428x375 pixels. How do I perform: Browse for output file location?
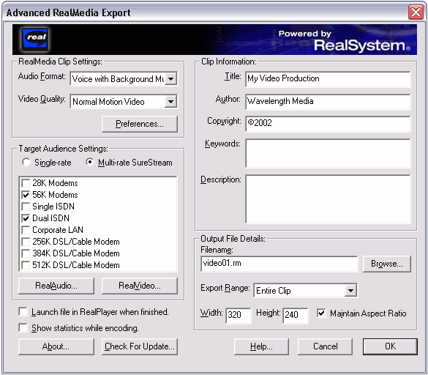387,264
